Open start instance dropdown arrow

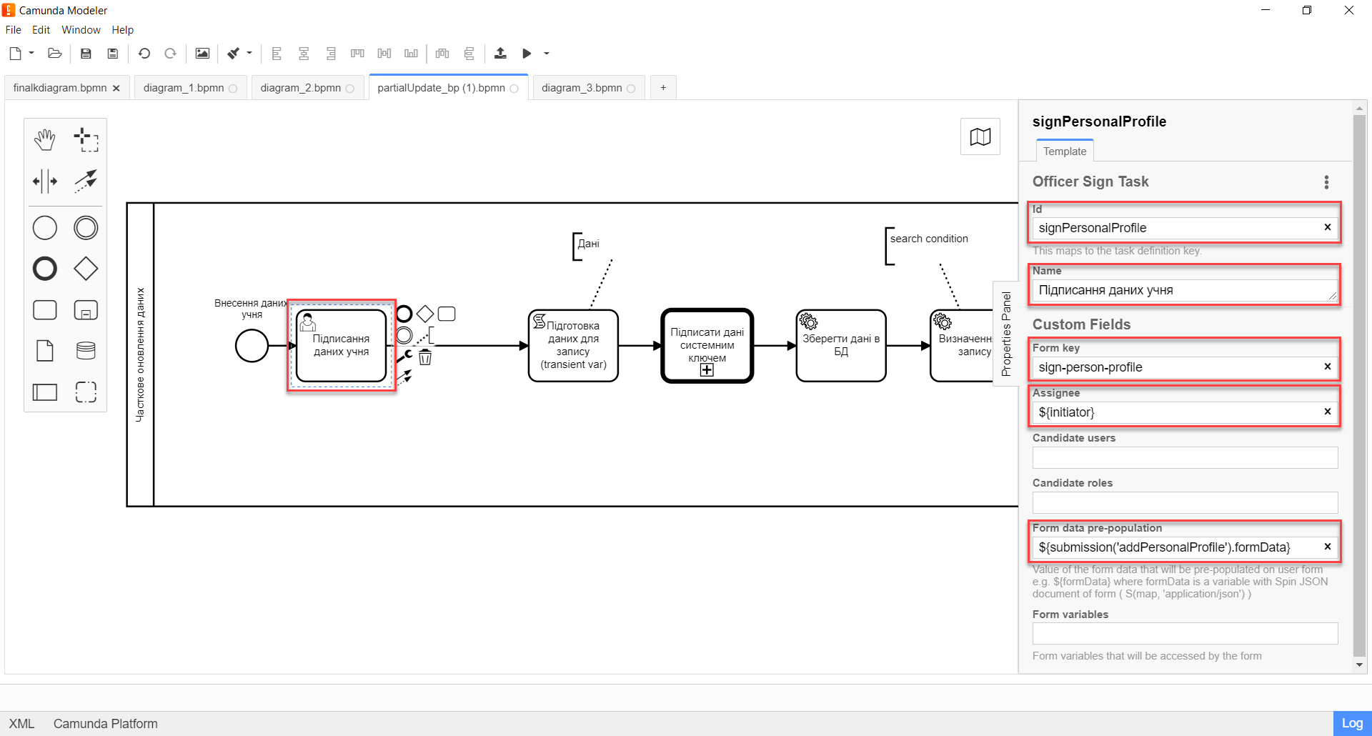click(x=547, y=54)
